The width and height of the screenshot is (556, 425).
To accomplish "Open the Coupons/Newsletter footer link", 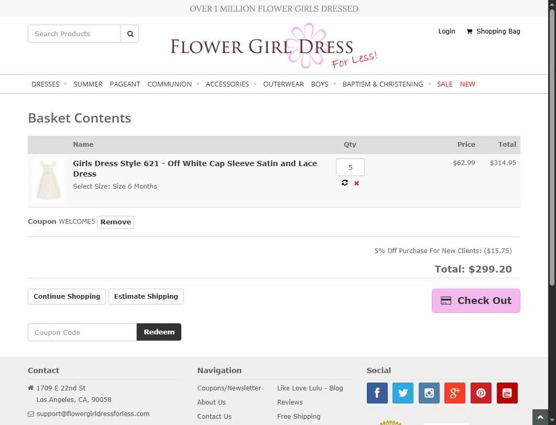I will [229, 388].
